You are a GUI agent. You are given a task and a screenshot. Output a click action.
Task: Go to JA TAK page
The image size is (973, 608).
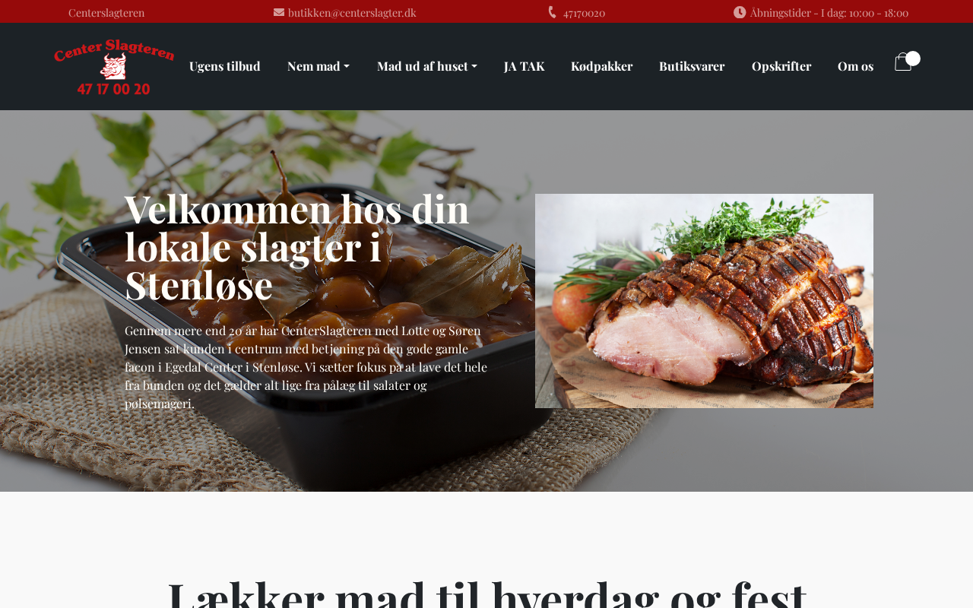point(525,66)
